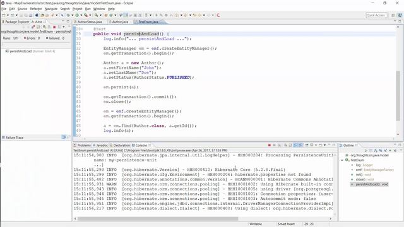Screen dimensions: 404x227
Task: Open the Open Console dropdown arrow
Action: [x=324, y=145]
